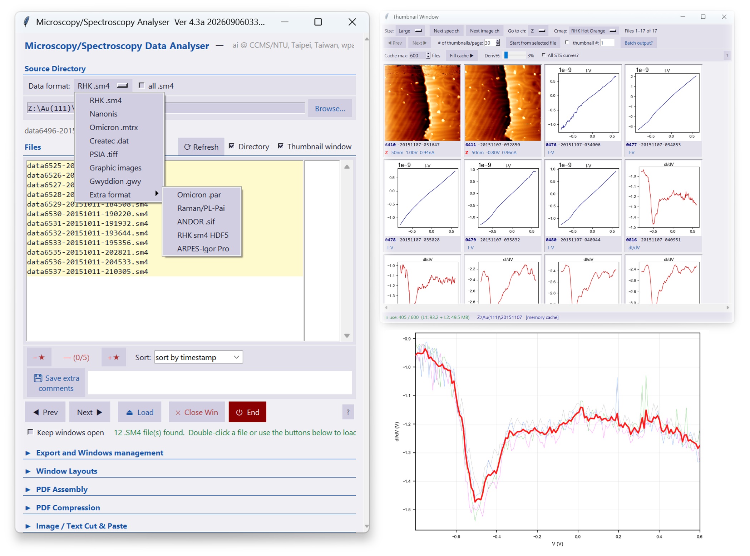Click Close Win button
The height and width of the screenshot is (556, 750).
tap(197, 412)
